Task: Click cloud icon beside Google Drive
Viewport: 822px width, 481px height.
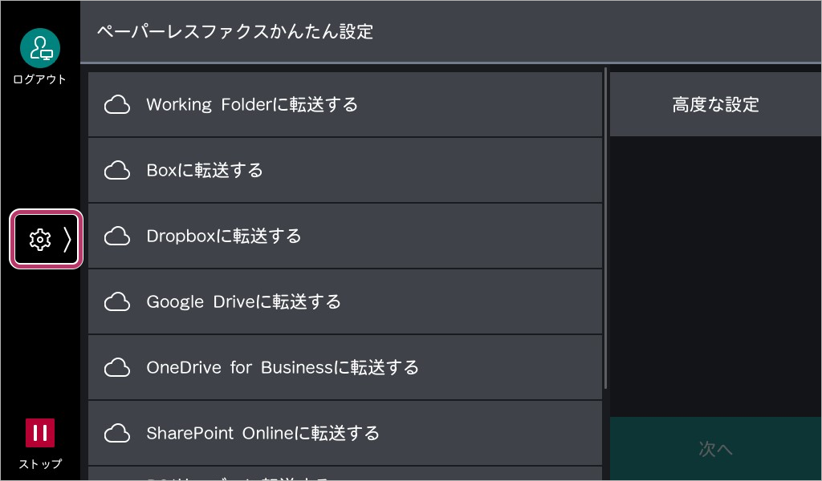Action: 117,302
